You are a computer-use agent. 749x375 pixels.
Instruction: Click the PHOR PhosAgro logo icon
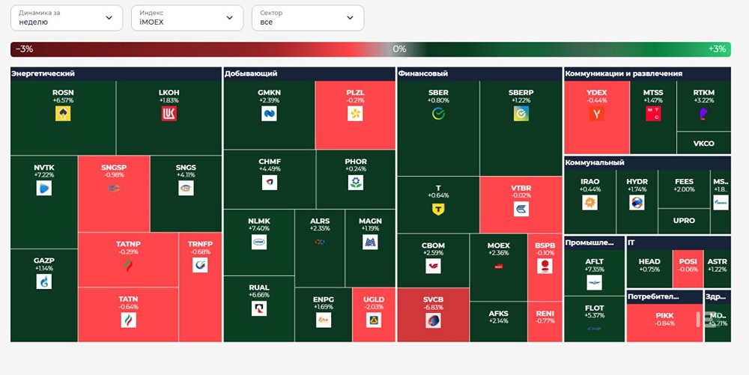[x=355, y=182]
